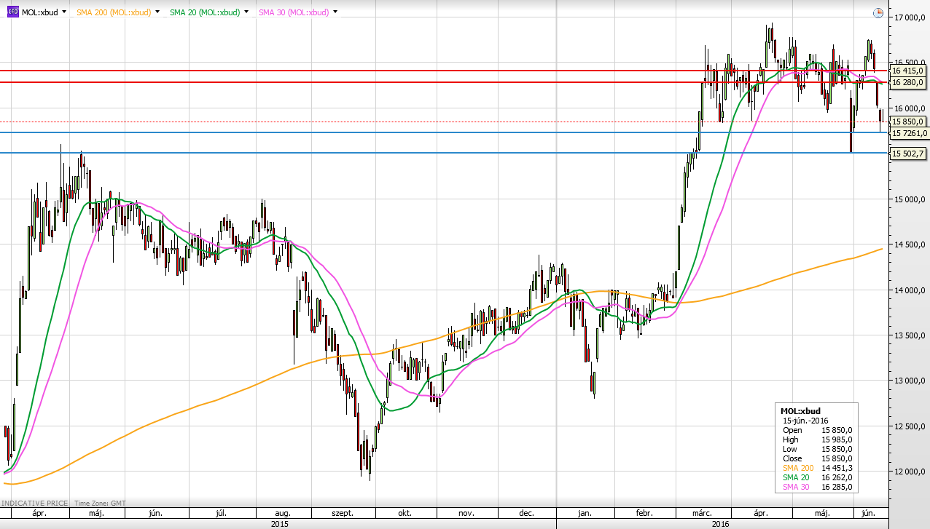Select the 16 415,0 price tag on axis

908,71
